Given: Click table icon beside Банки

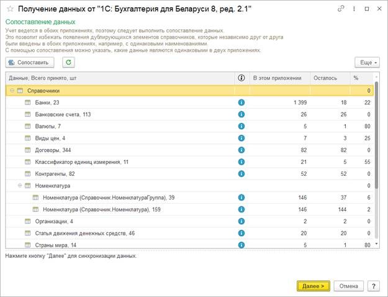Looking at the screenshot, I should pos(28,103).
